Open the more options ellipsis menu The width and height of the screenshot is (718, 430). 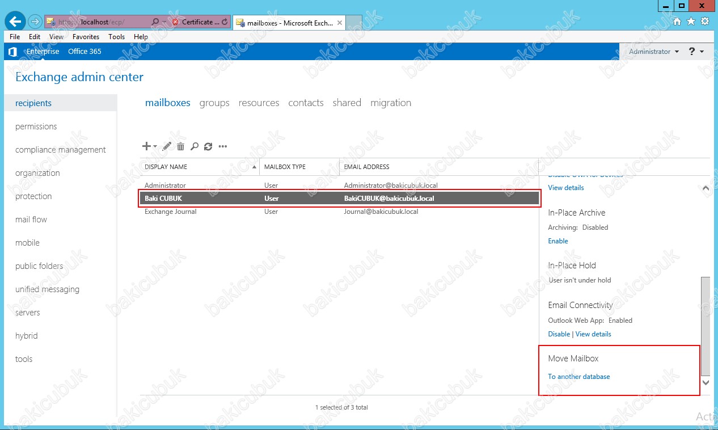point(223,146)
